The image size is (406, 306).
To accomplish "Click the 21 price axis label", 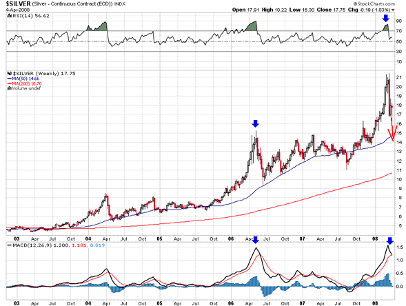I will 399,77.
